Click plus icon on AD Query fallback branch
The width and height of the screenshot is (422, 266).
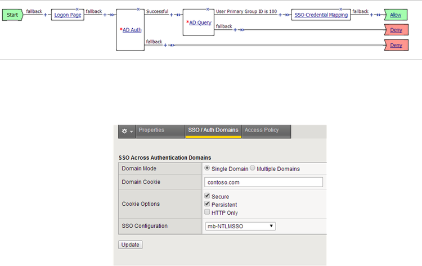[x=235, y=30]
